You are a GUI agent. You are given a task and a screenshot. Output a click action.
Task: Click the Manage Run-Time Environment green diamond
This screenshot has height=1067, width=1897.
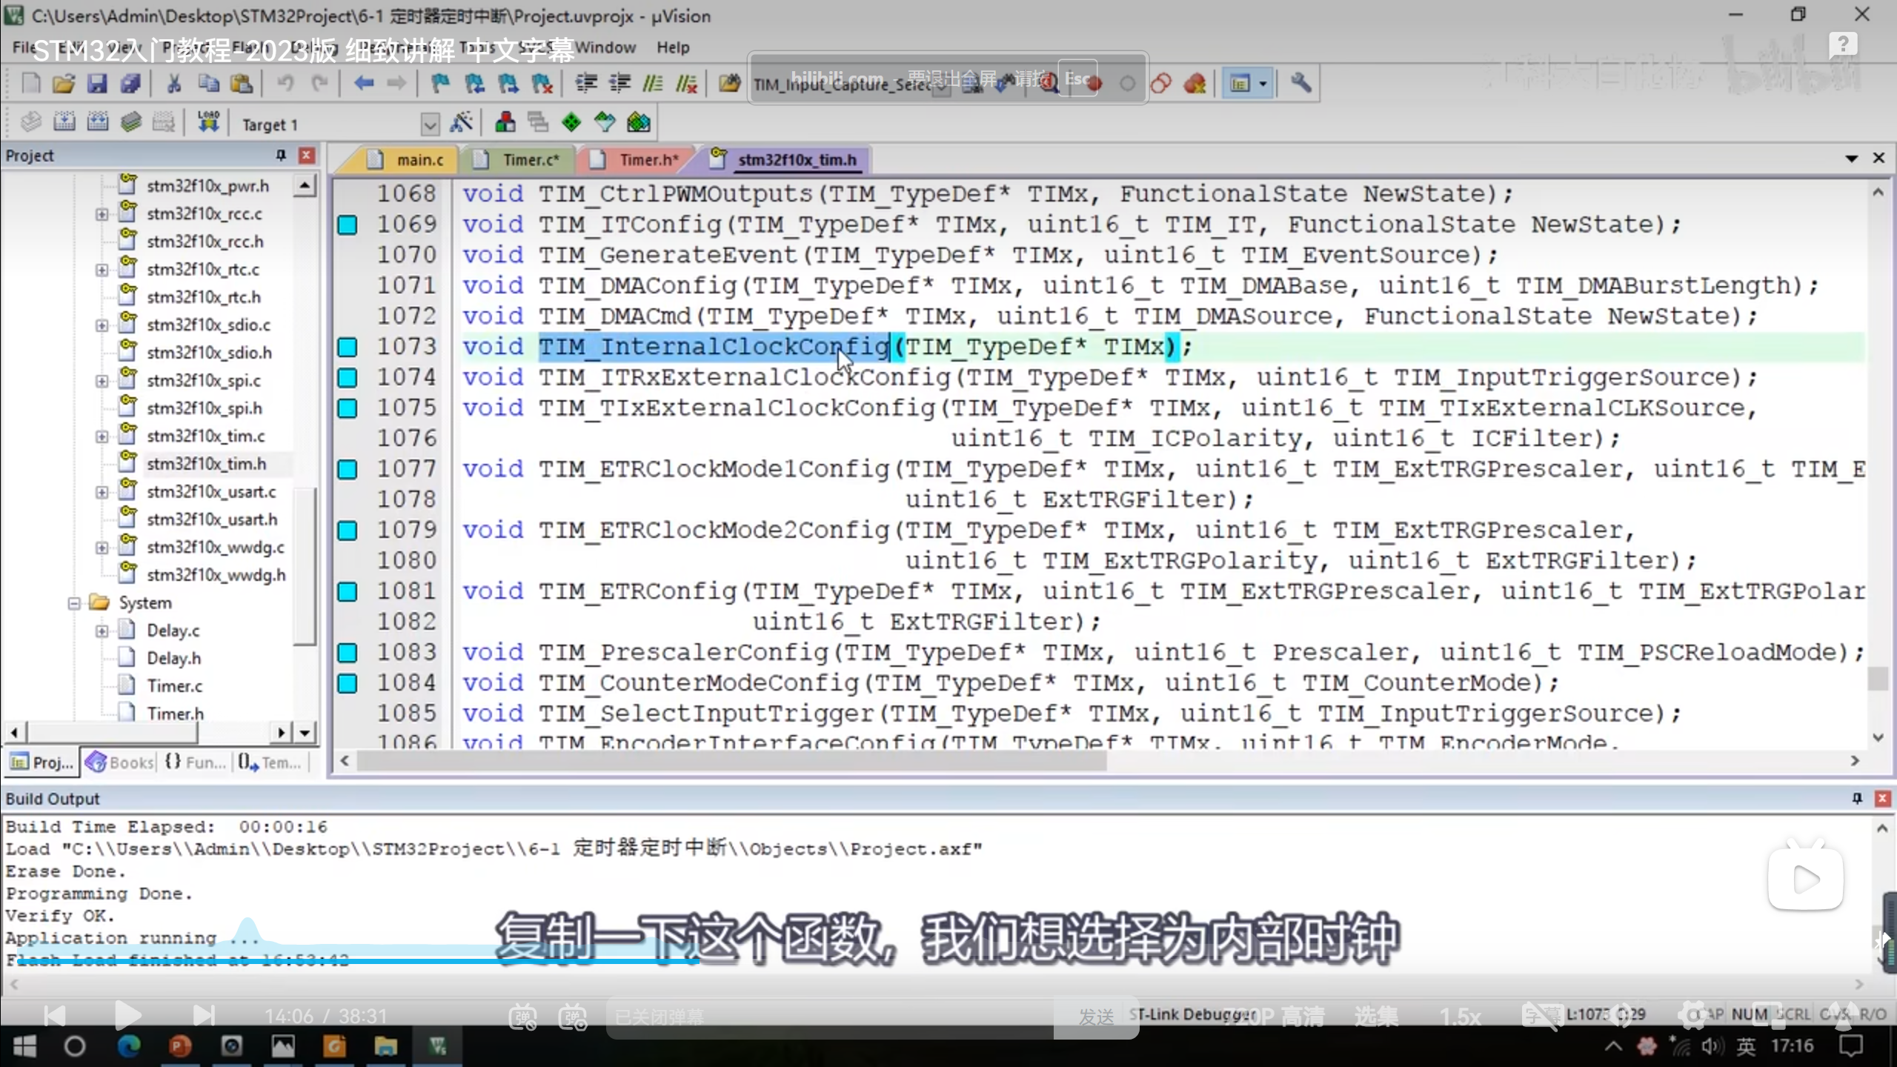point(571,122)
